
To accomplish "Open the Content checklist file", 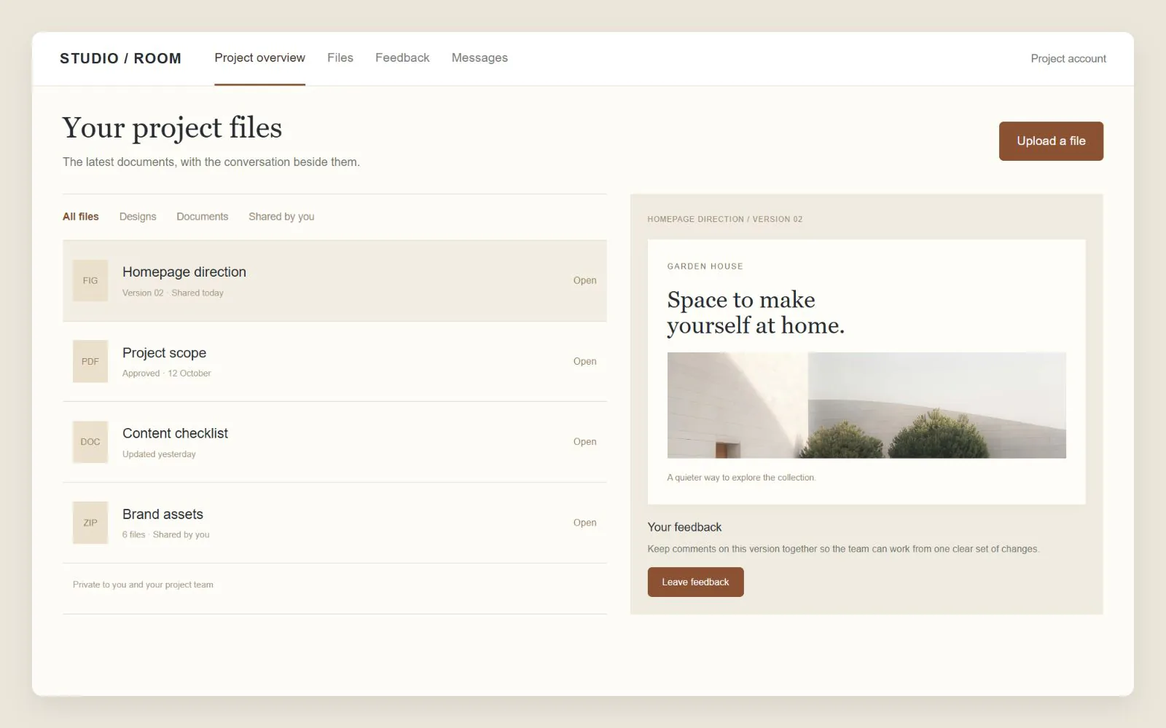I will tap(584, 442).
